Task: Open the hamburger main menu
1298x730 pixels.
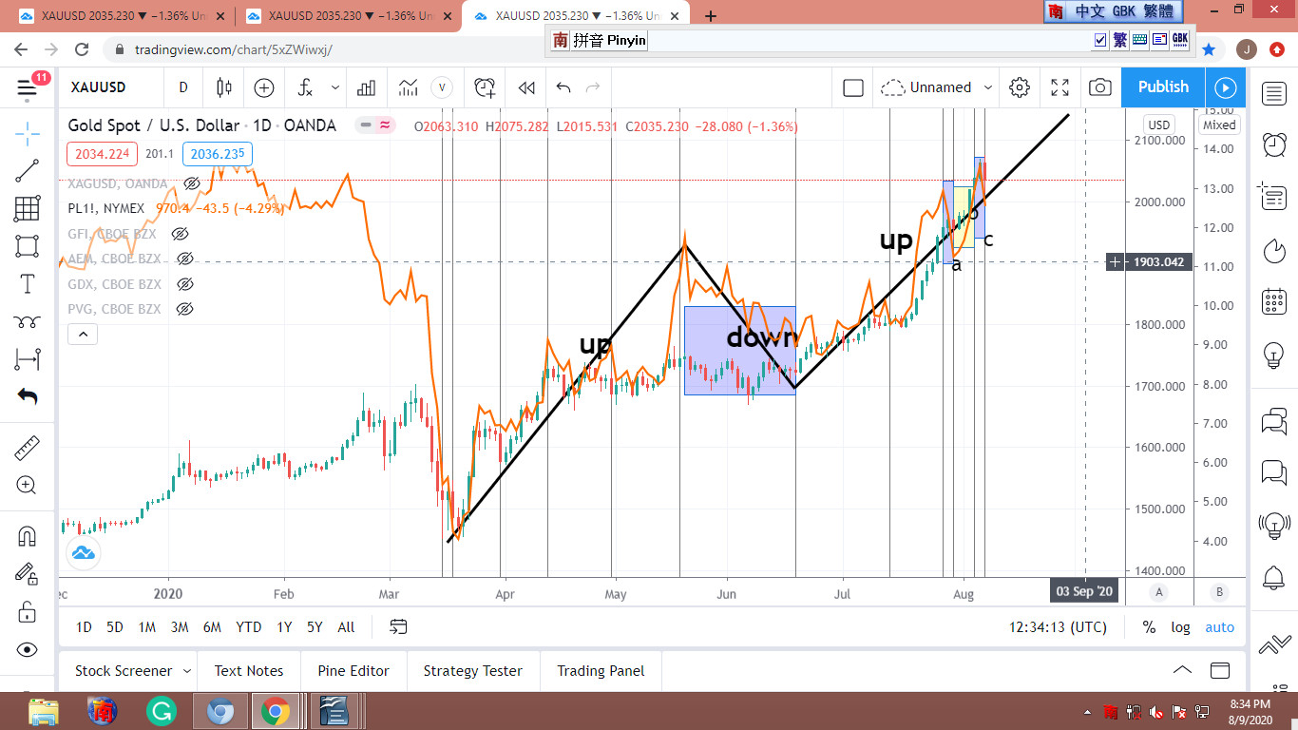Action: click(x=28, y=88)
